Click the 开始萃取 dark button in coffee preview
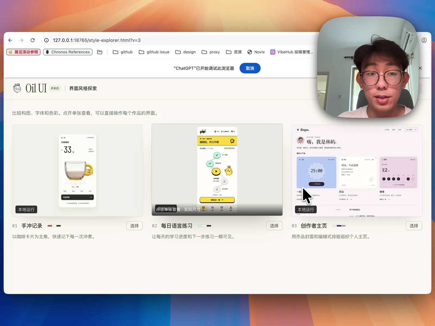435x326 pixels. pos(77,197)
